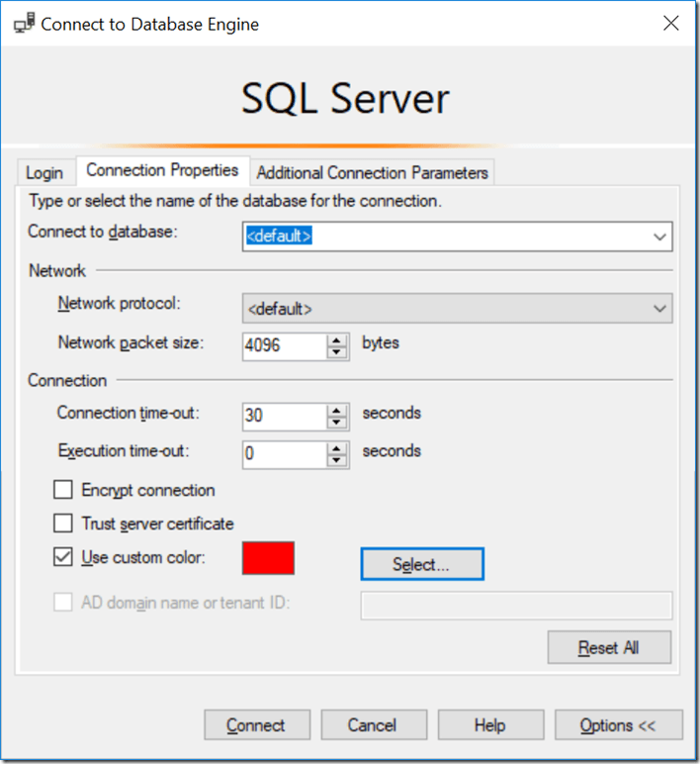Click the Encrypt connection label text
This screenshot has height=764, width=700.
(x=148, y=491)
